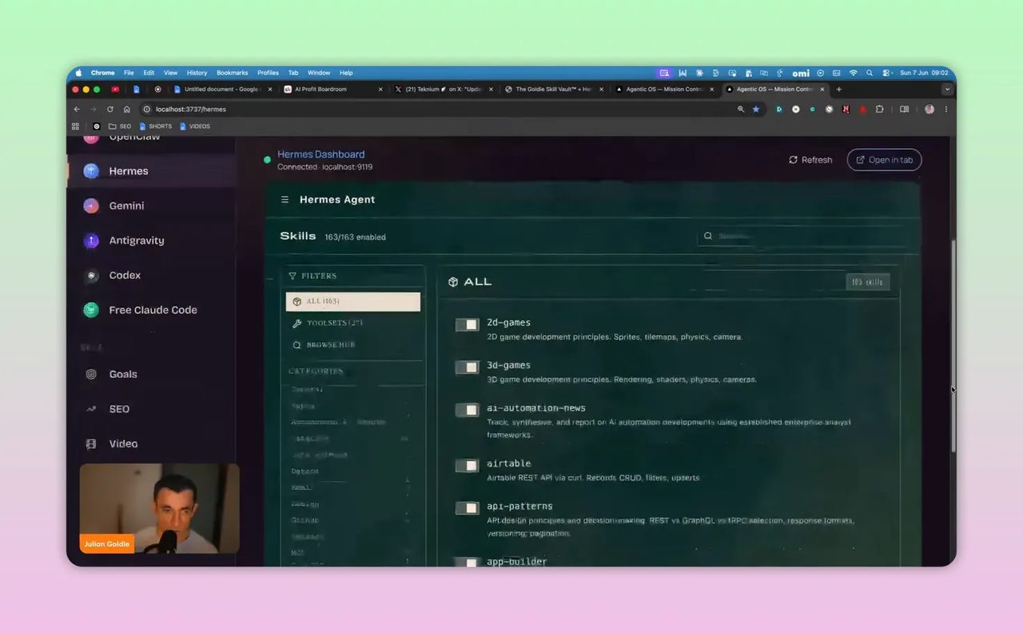Screen dimensions: 1023x633
Task: Open the Video film icon
Action: pyautogui.click(x=91, y=444)
